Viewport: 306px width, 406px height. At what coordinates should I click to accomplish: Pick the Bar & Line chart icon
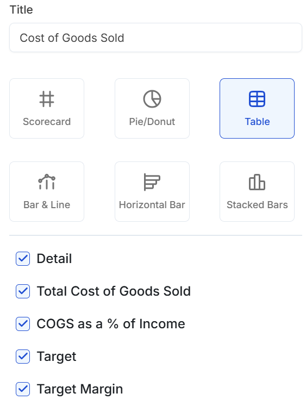click(x=47, y=182)
